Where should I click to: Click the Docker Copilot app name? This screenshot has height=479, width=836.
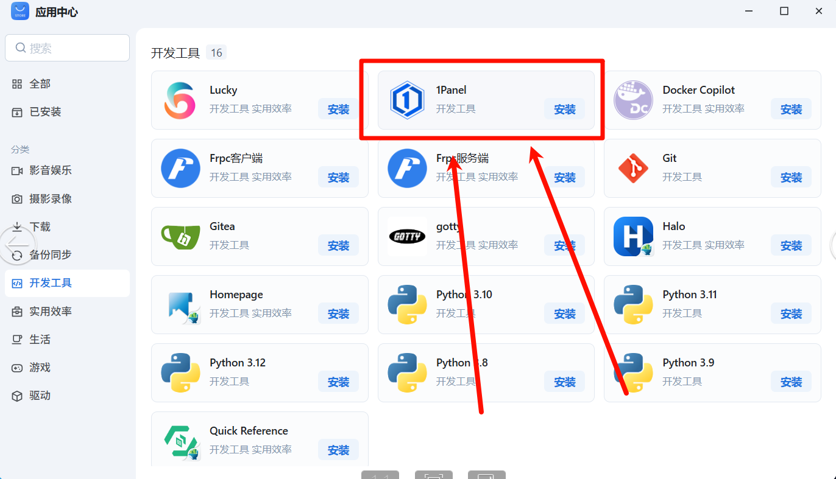pyautogui.click(x=699, y=90)
